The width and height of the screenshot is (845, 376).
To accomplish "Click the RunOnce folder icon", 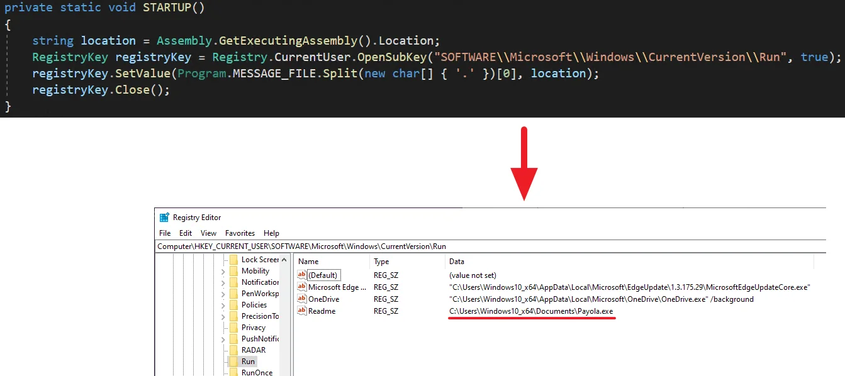I will click(233, 372).
